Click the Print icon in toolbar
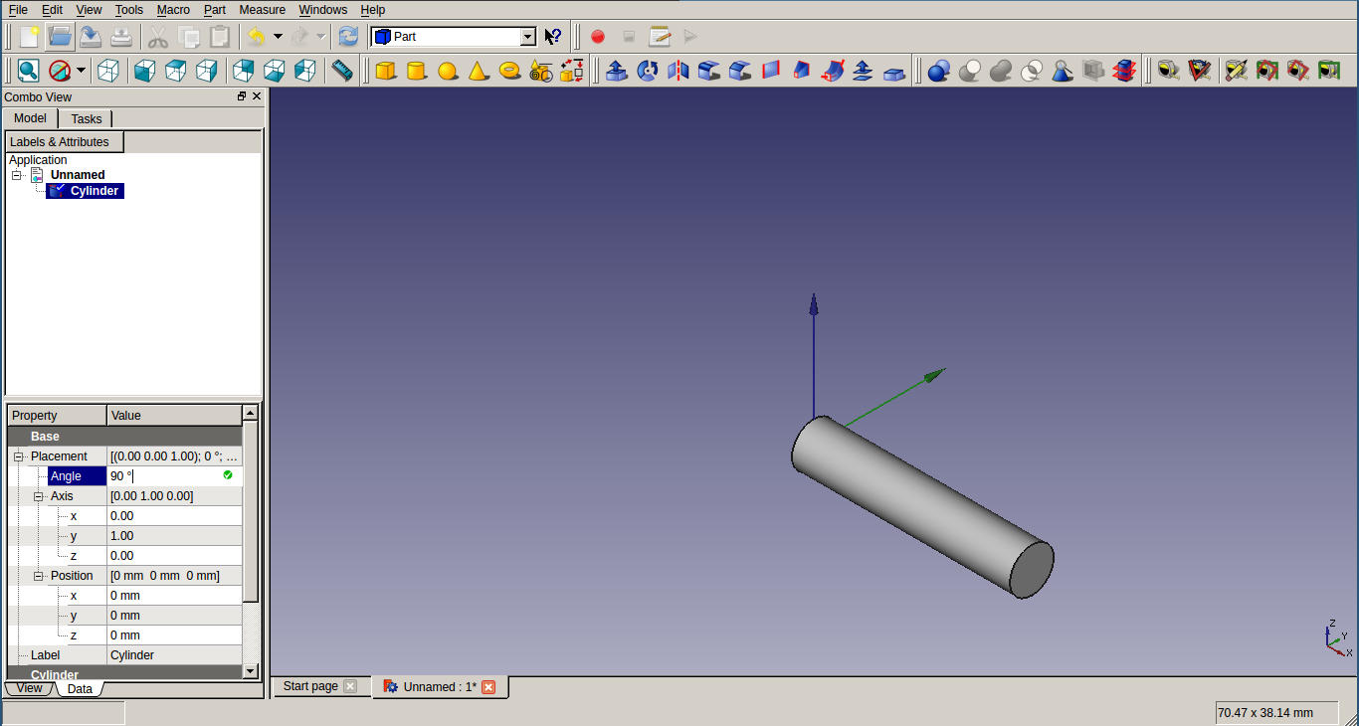The height and width of the screenshot is (726, 1359). point(121,37)
